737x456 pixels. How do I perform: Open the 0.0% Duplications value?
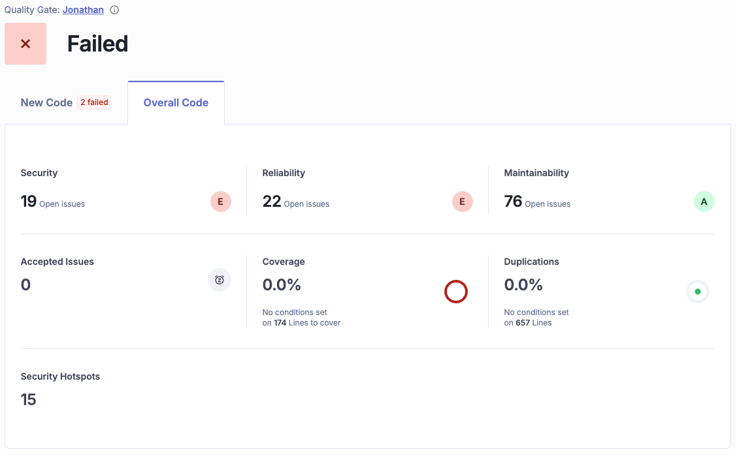523,285
